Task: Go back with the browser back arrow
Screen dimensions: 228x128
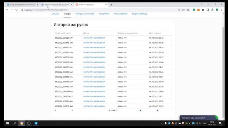Action: click(7, 10)
